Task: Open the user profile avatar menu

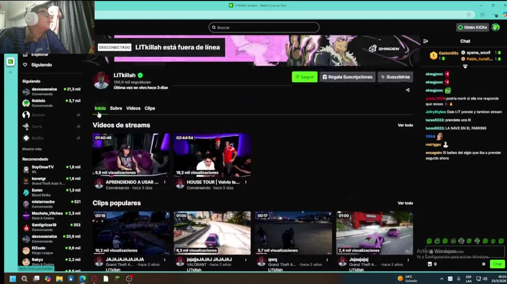Action: point(496,27)
